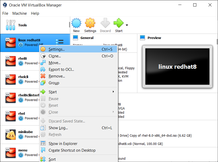Select the rhel8 virtual machine icon
The image size is (218, 162).
pos(11,61)
